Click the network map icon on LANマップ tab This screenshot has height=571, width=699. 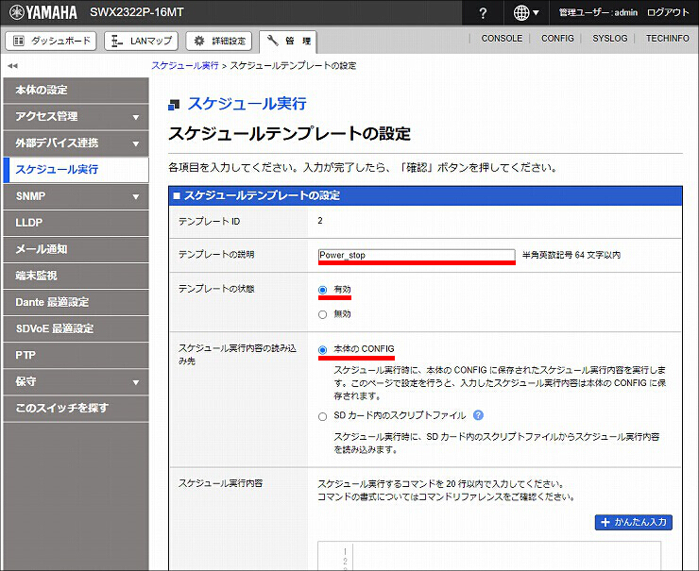point(117,41)
